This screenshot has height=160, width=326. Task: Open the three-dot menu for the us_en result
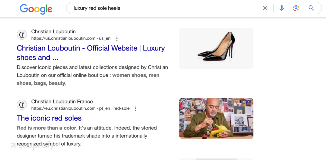point(117,38)
